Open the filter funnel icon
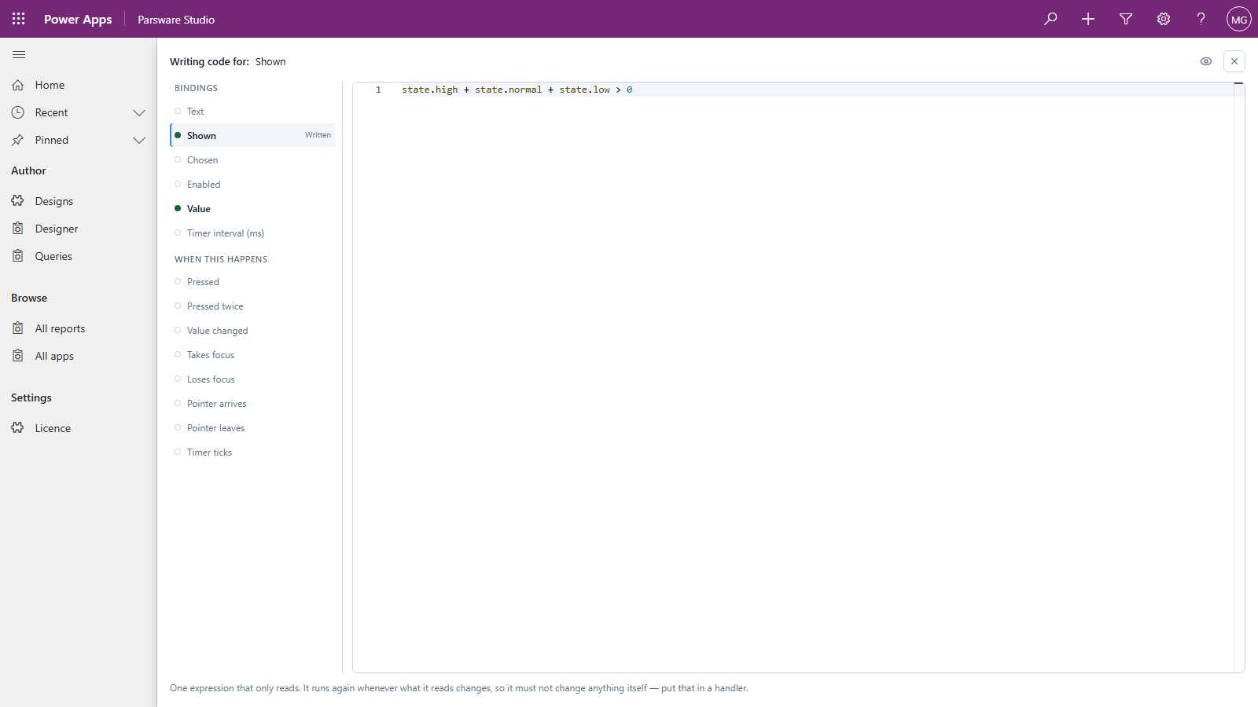Viewport: 1258px width, 707px height. pyautogui.click(x=1126, y=19)
